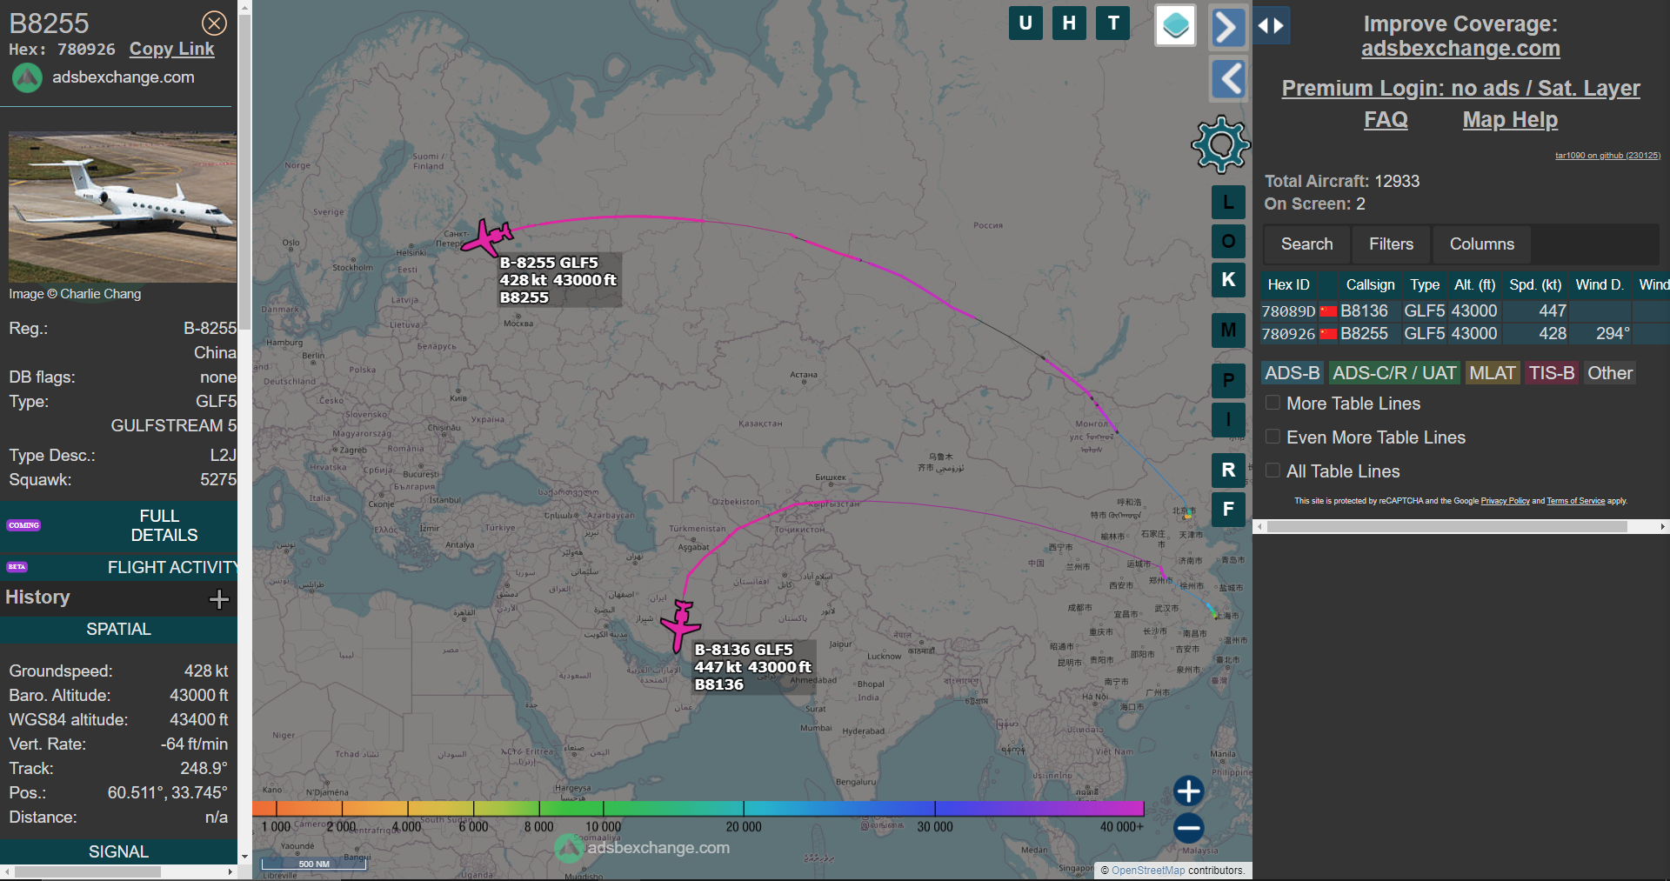Sort table by Spd. (kt) column
The height and width of the screenshot is (881, 1670).
click(1535, 284)
